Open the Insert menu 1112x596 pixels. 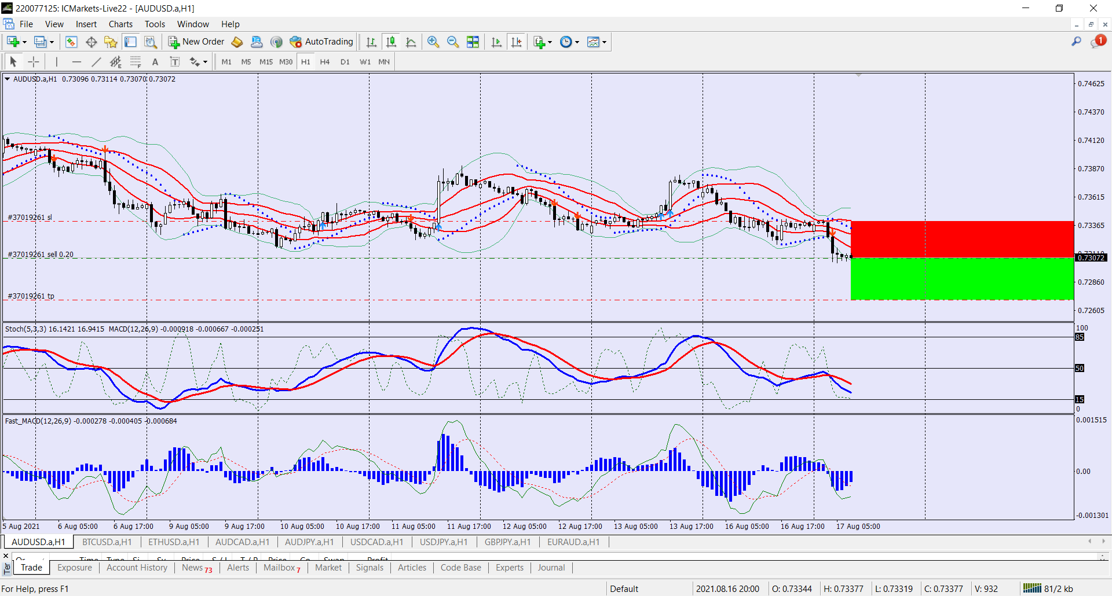coord(86,24)
